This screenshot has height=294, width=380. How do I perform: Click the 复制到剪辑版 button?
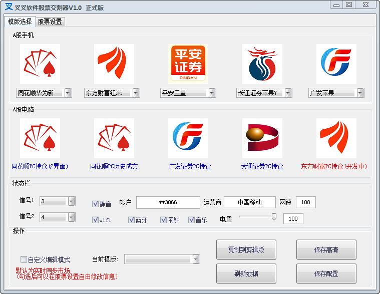point(246,250)
